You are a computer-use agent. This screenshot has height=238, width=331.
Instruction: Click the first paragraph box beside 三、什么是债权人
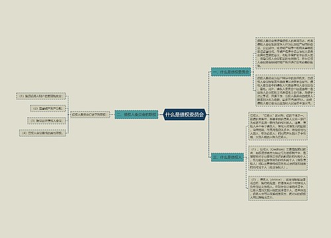(x=278, y=126)
